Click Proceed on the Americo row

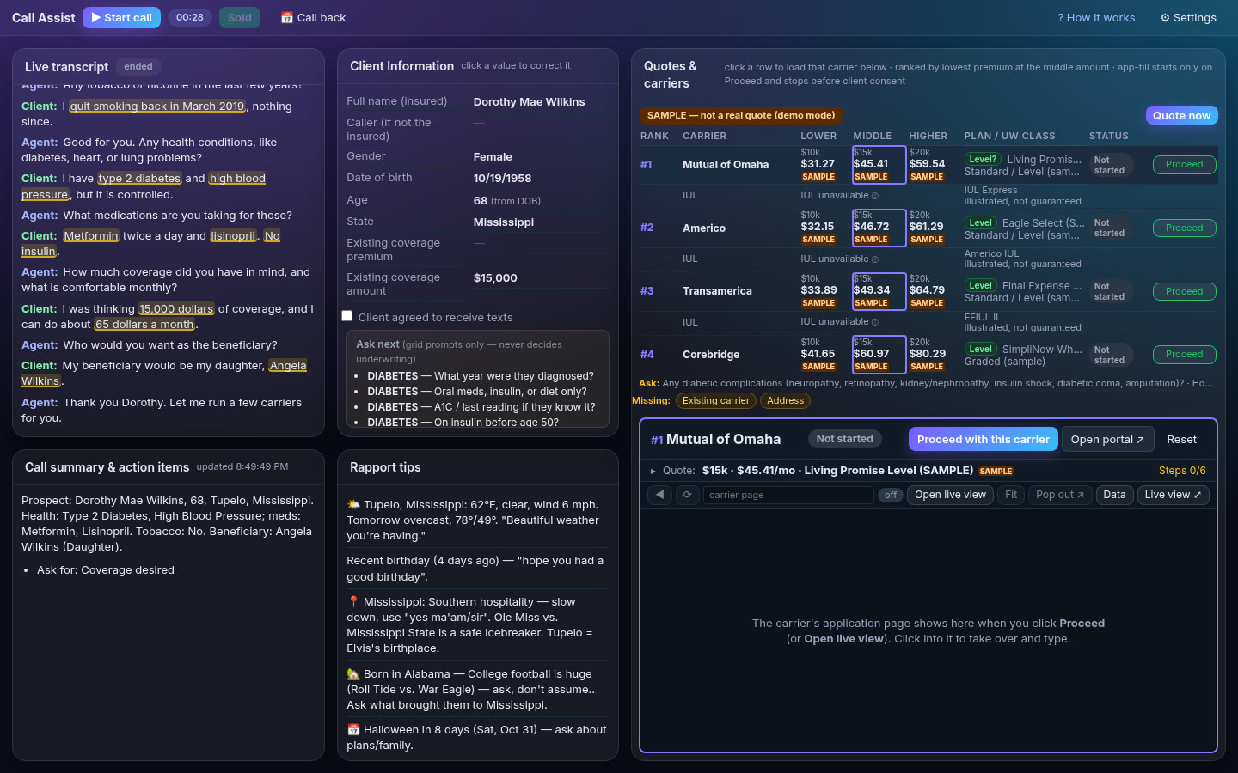(1184, 228)
